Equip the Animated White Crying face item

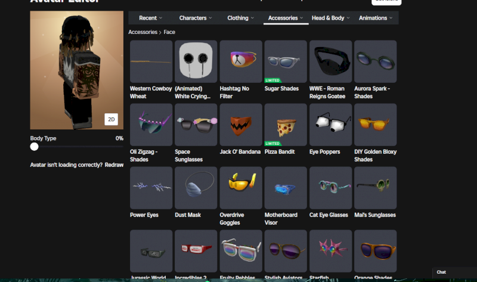pos(196,61)
